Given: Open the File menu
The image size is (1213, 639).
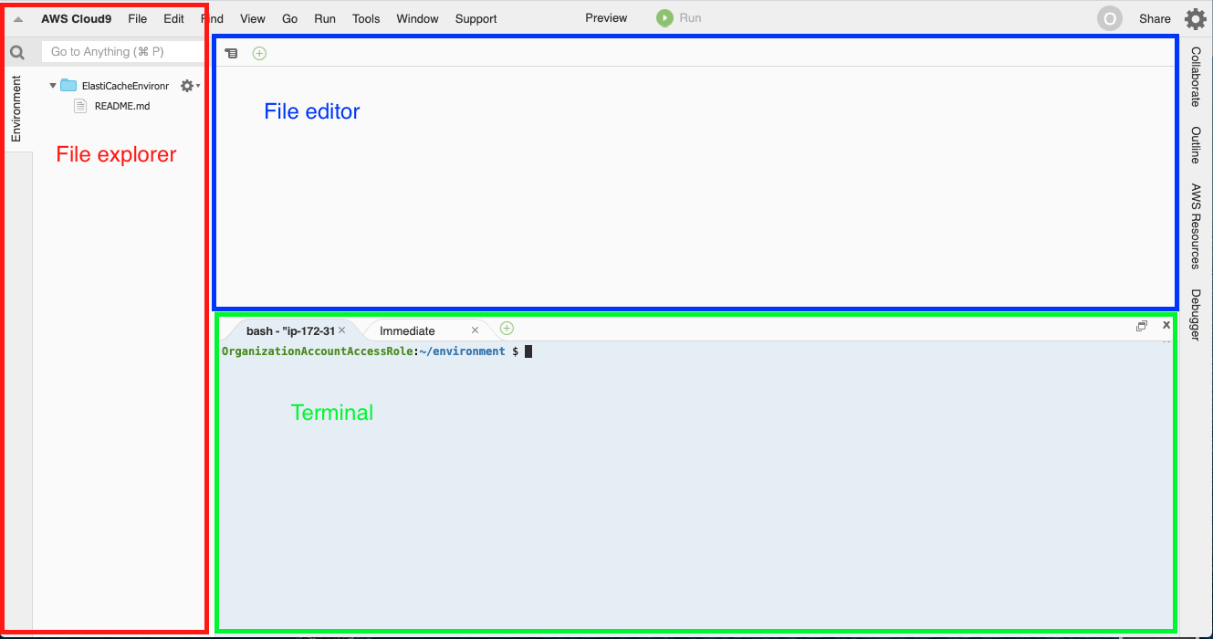Looking at the screenshot, I should pyautogui.click(x=137, y=18).
